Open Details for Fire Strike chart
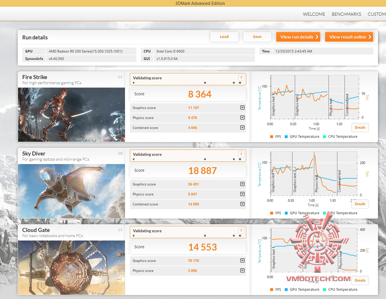 (x=360, y=128)
